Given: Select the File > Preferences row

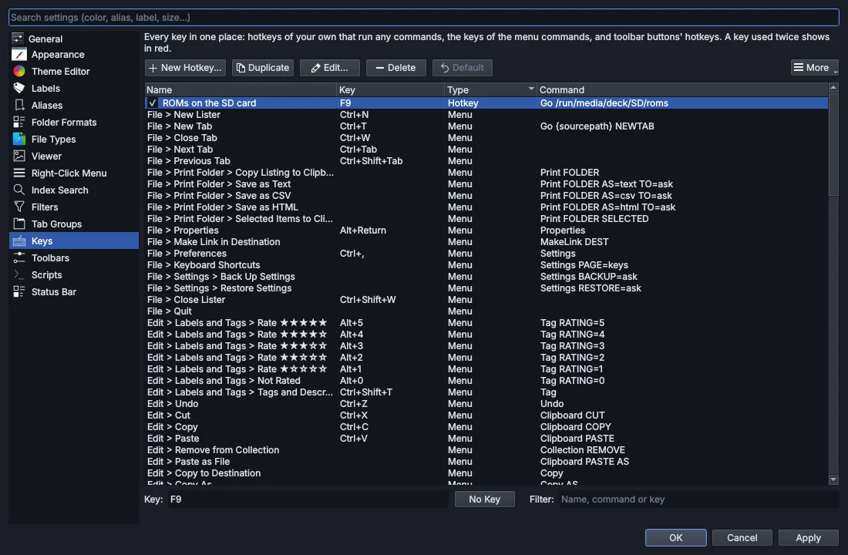Looking at the screenshot, I should click(x=486, y=254).
